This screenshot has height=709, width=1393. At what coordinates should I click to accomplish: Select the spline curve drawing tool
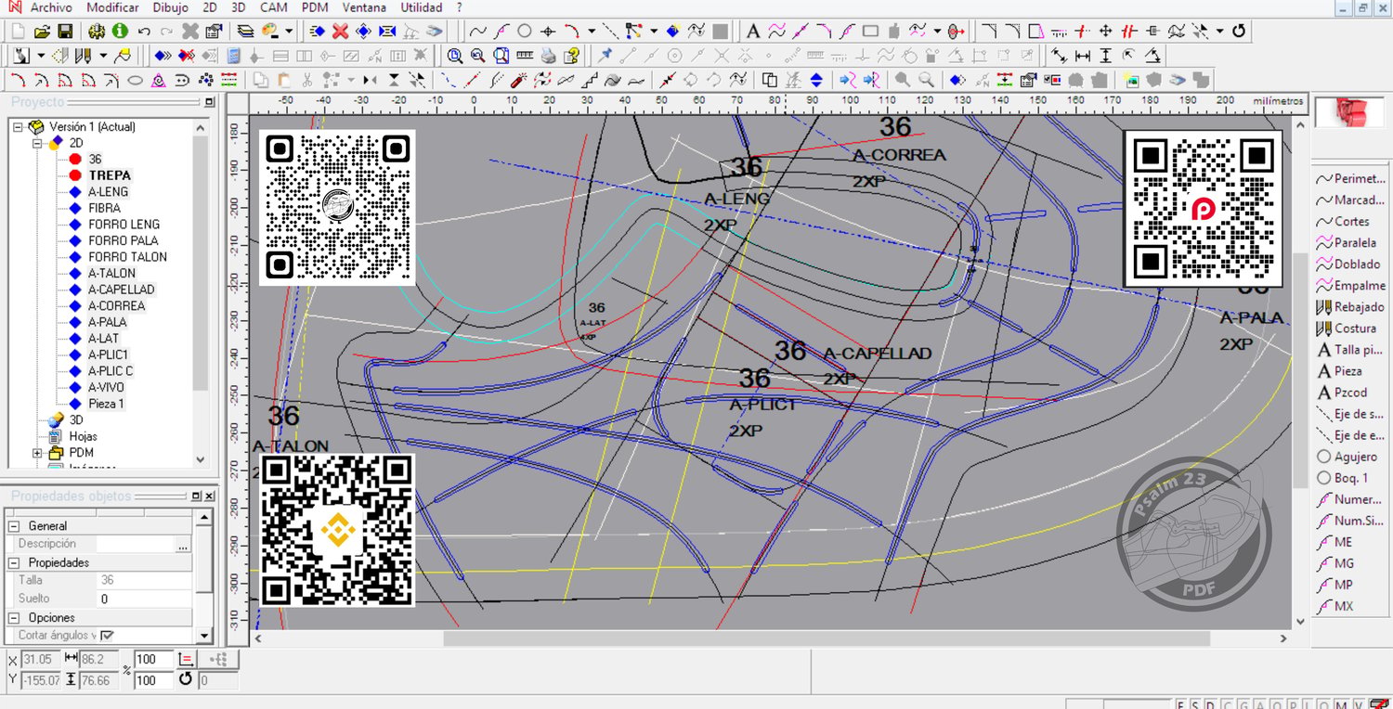click(477, 31)
